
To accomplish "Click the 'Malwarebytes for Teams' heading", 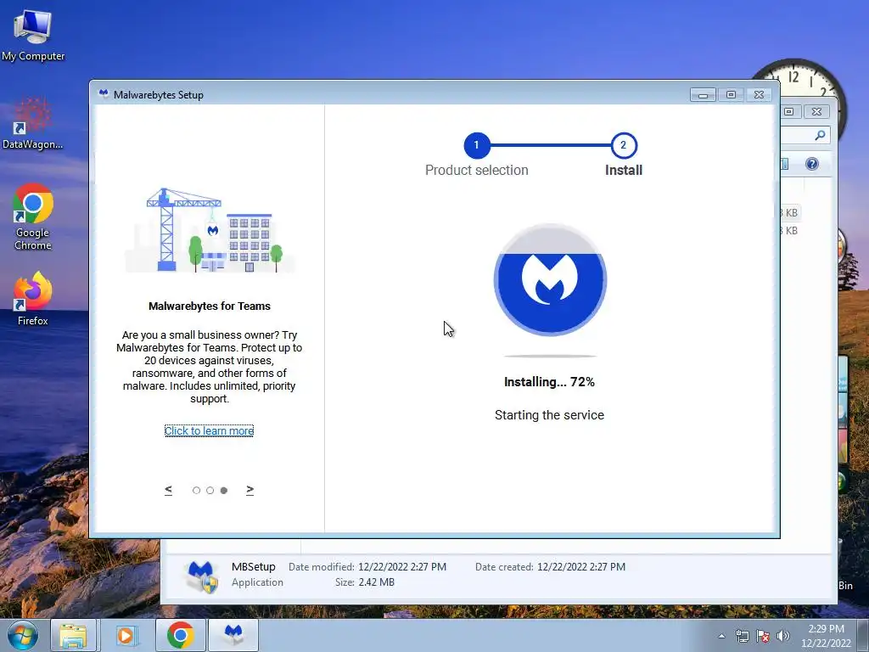I will (x=210, y=306).
